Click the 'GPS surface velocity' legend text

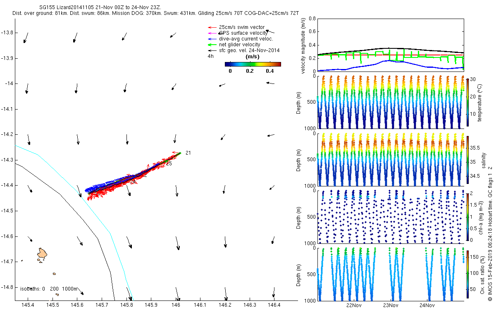[x=243, y=33]
